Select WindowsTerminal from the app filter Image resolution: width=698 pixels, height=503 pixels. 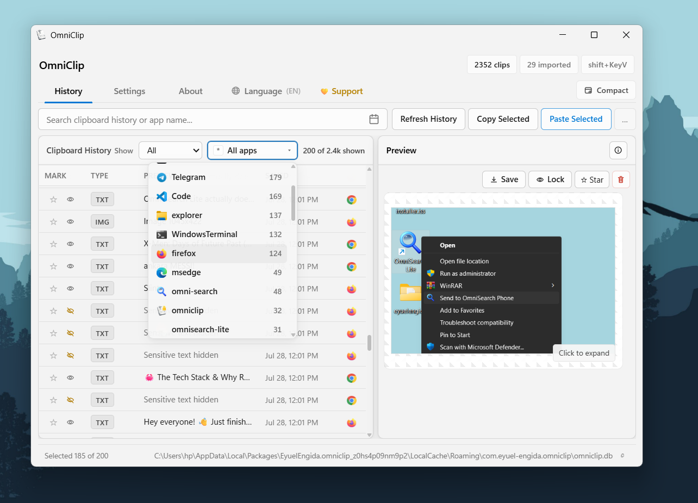tap(219, 234)
